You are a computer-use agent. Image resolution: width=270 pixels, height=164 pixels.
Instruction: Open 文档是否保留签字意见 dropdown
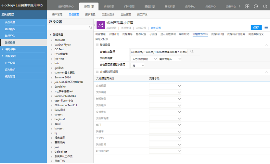coord(137,66)
